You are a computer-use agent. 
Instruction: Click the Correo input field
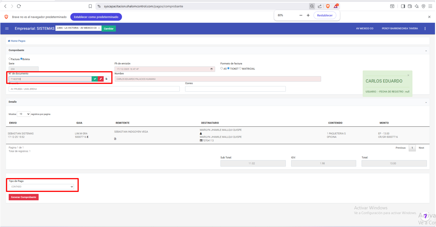[x=235, y=89]
